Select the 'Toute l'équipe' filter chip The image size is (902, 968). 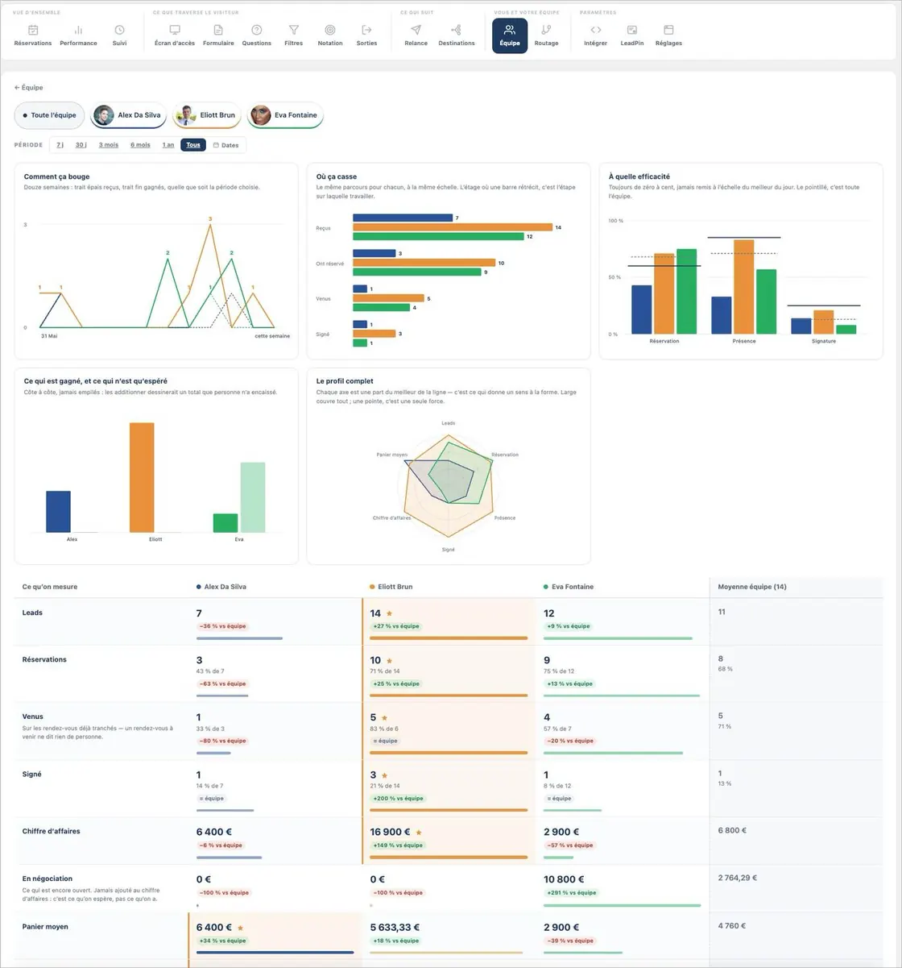pos(49,115)
